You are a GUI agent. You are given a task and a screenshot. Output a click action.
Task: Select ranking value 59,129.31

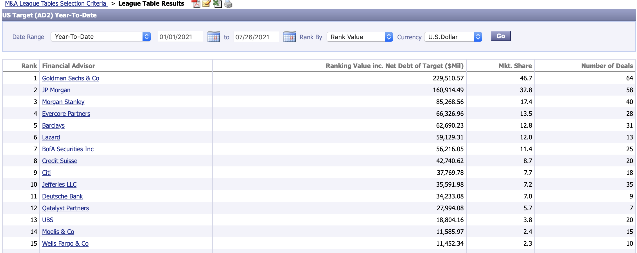pyautogui.click(x=450, y=137)
